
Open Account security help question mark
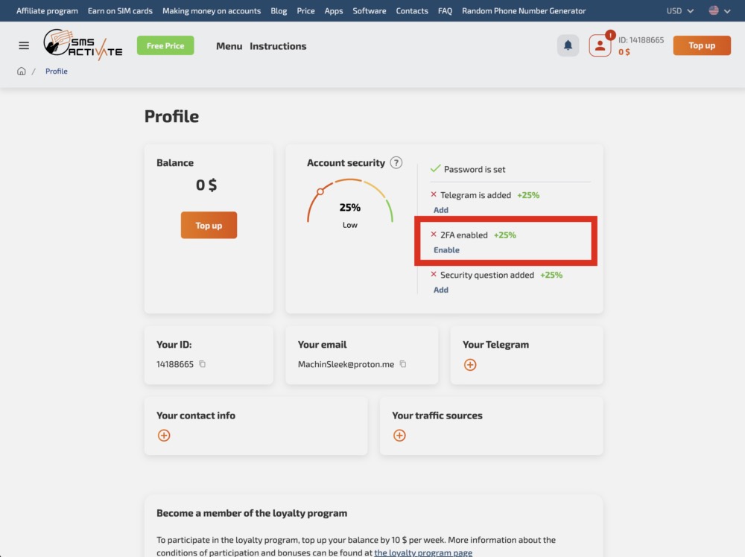coord(396,163)
